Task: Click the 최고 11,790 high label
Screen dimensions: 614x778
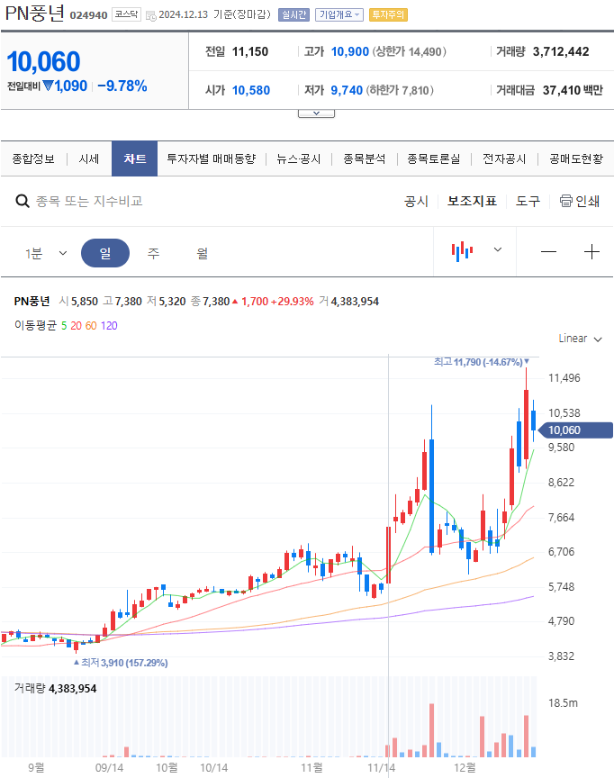Action: point(481,362)
